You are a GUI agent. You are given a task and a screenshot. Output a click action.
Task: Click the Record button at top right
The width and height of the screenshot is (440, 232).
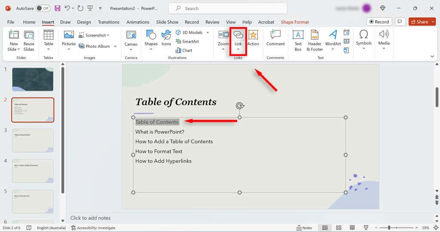pos(379,22)
